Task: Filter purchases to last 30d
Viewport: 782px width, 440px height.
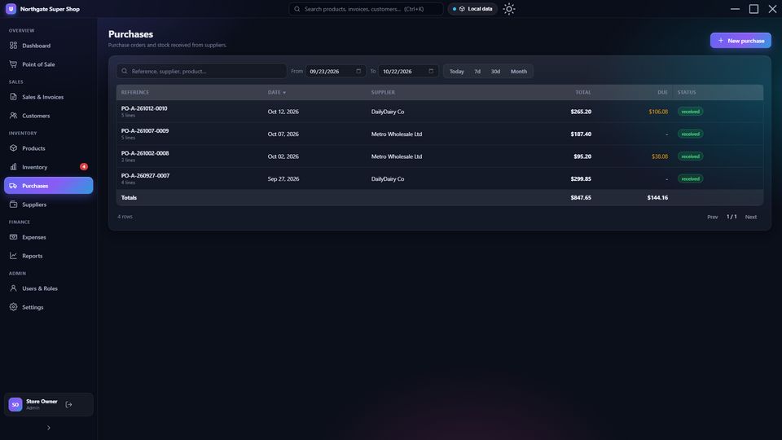Action: click(495, 72)
